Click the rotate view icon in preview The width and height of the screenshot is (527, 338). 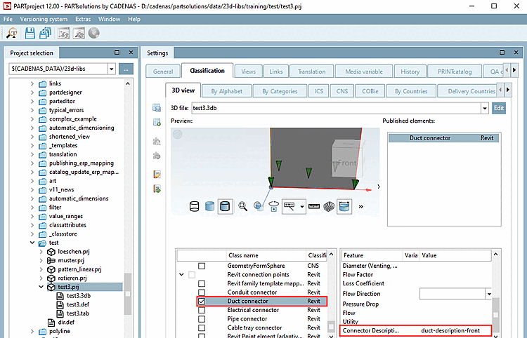[273, 206]
